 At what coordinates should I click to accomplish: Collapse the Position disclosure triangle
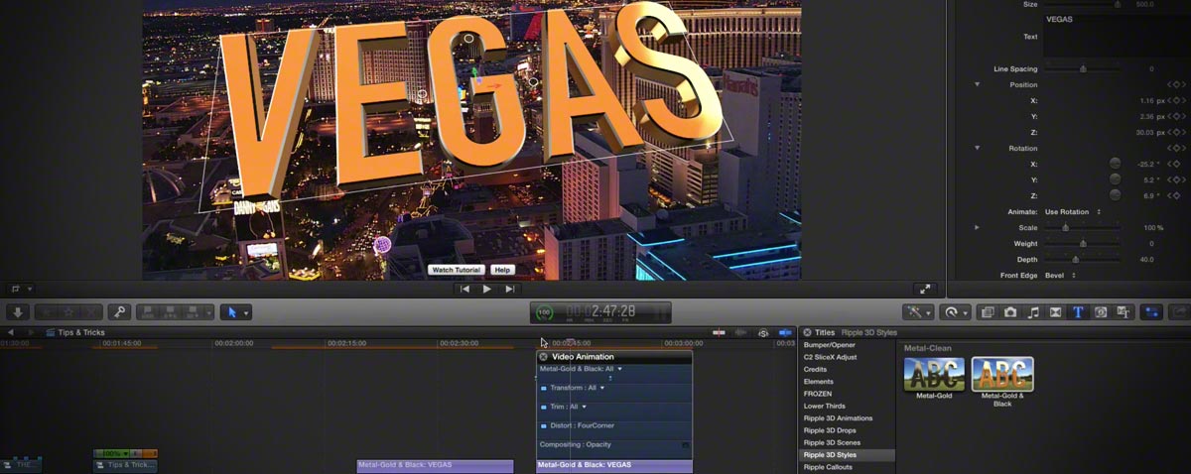click(978, 84)
